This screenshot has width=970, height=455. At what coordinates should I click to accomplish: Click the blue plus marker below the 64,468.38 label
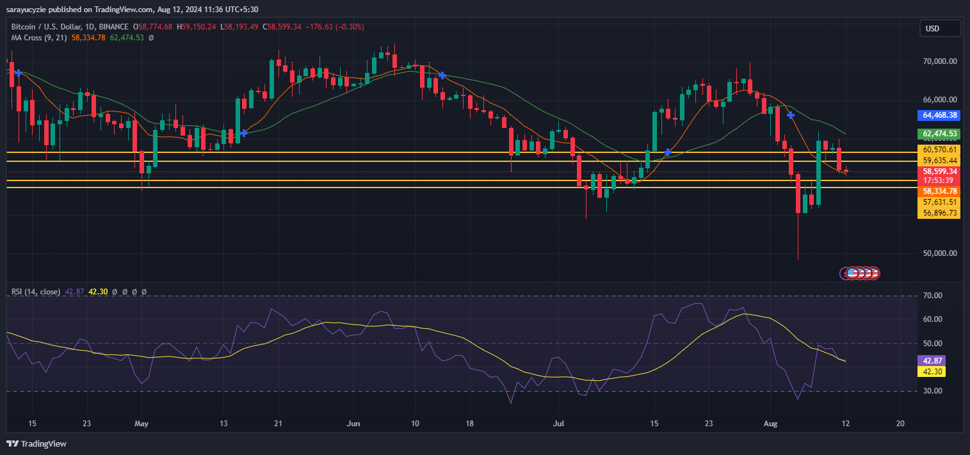pos(790,116)
